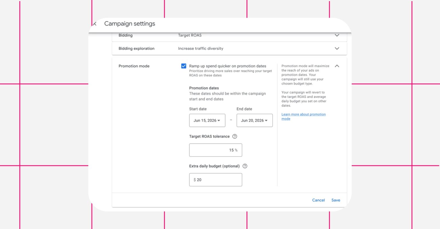The width and height of the screenshot is (440, 229).
Task: Expand the Bidding exploration section chevron
Action: [x=337, y=49]
